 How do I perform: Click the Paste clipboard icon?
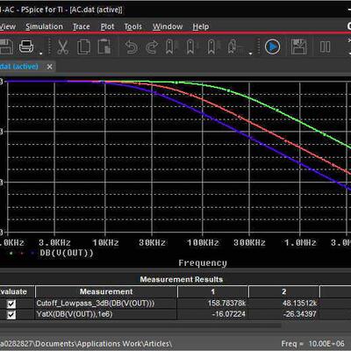104,47
